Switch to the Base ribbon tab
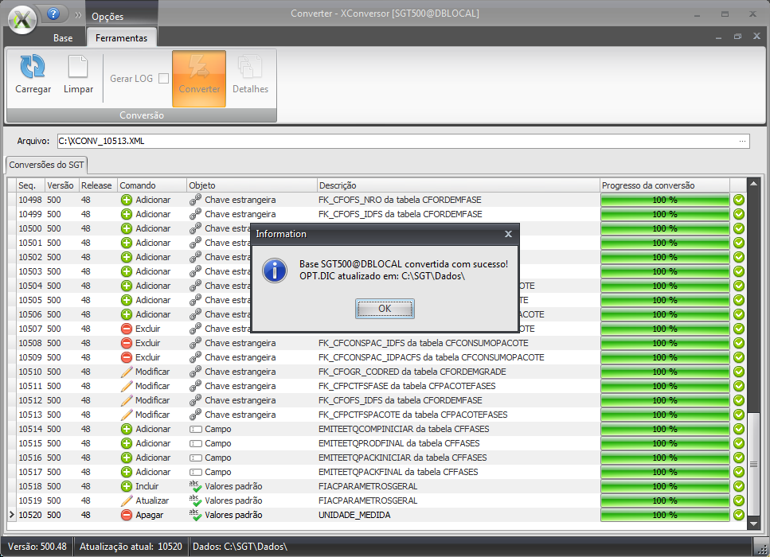The width and height of the screenshot is (770, 557). pos(63,38)
